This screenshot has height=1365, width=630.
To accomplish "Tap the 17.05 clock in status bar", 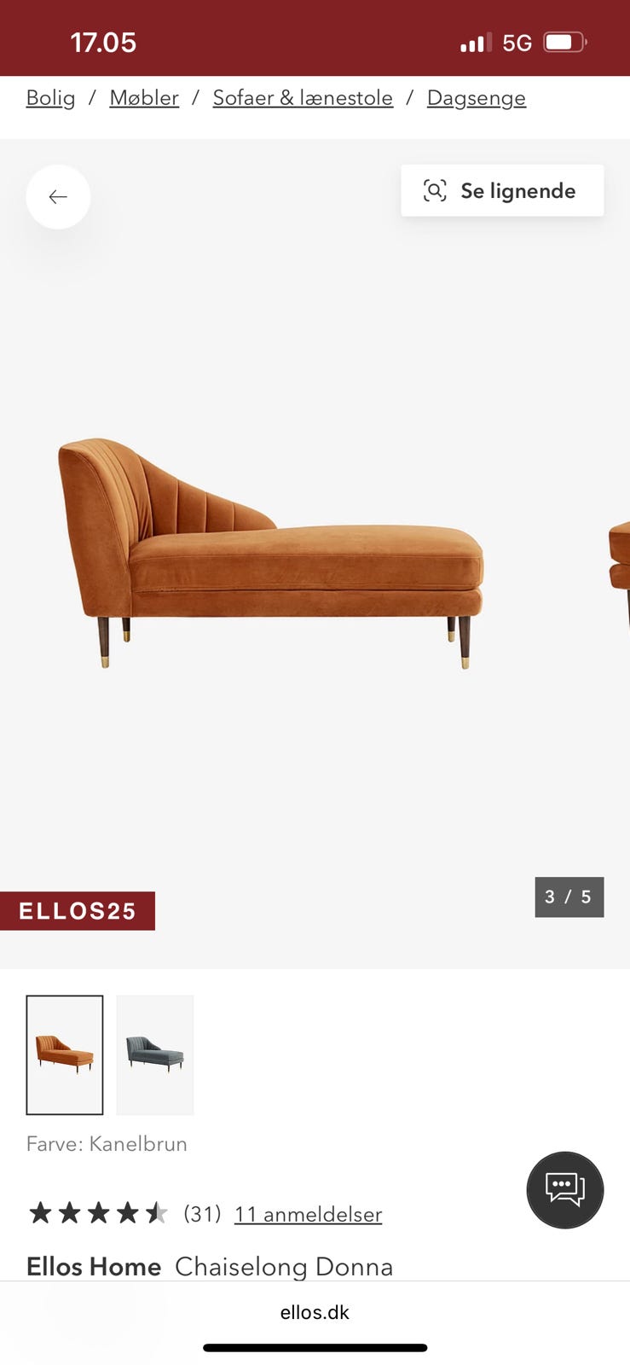I will (103, 43).
